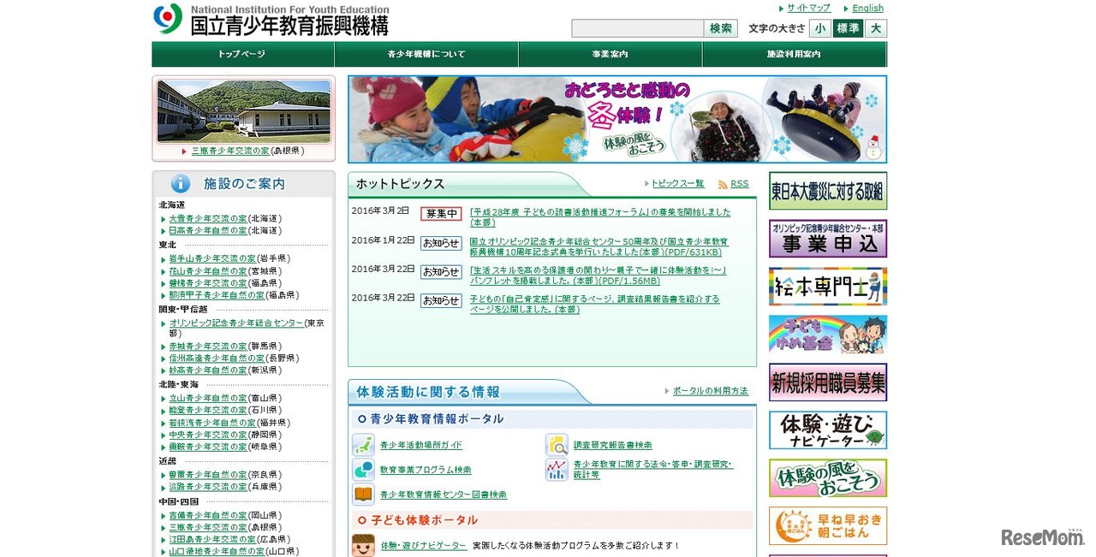Click the 検索 search button
This screenshot has height=557, width=1096.
tap(720, 28)
